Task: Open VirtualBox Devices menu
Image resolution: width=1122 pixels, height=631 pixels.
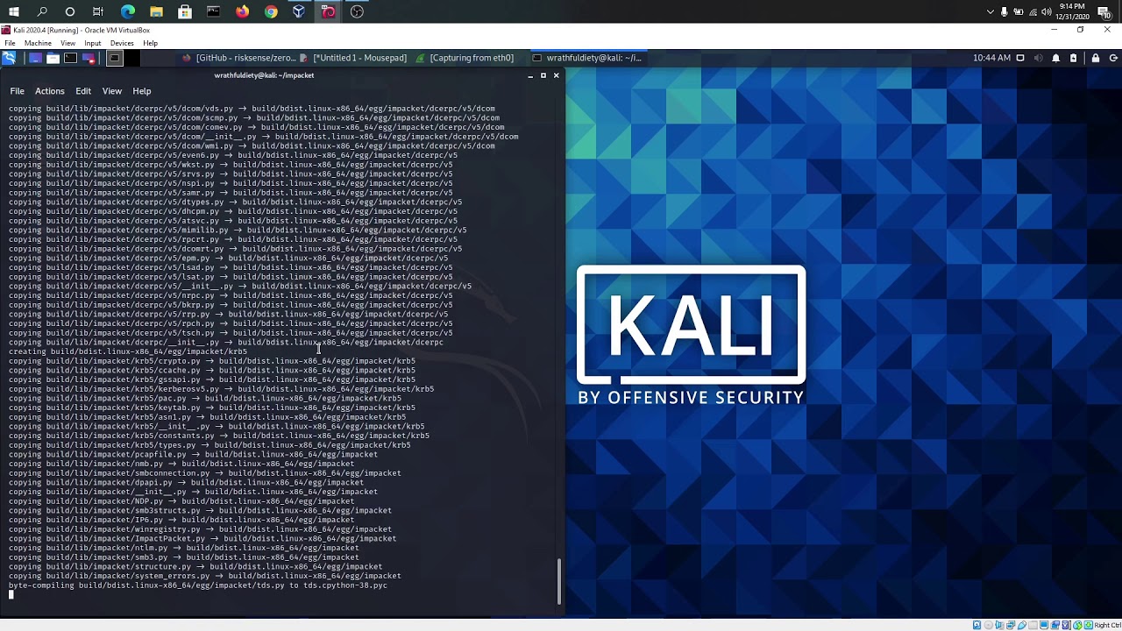Action: (122, 43)
